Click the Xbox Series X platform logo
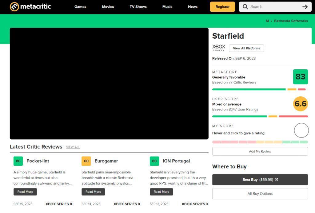Viewport: 315px width, 213px height. (x=219, y=48)
